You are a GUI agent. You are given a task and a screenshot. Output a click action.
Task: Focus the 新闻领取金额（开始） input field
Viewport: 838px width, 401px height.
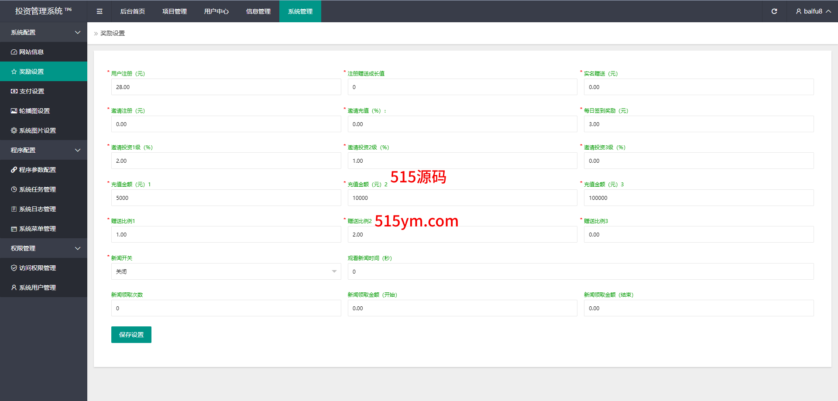pyautogui.click(x=462, y=308)
